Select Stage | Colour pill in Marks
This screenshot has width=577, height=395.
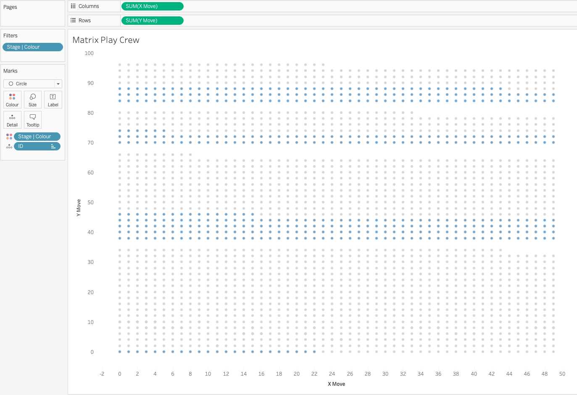[x=37, y=137]
